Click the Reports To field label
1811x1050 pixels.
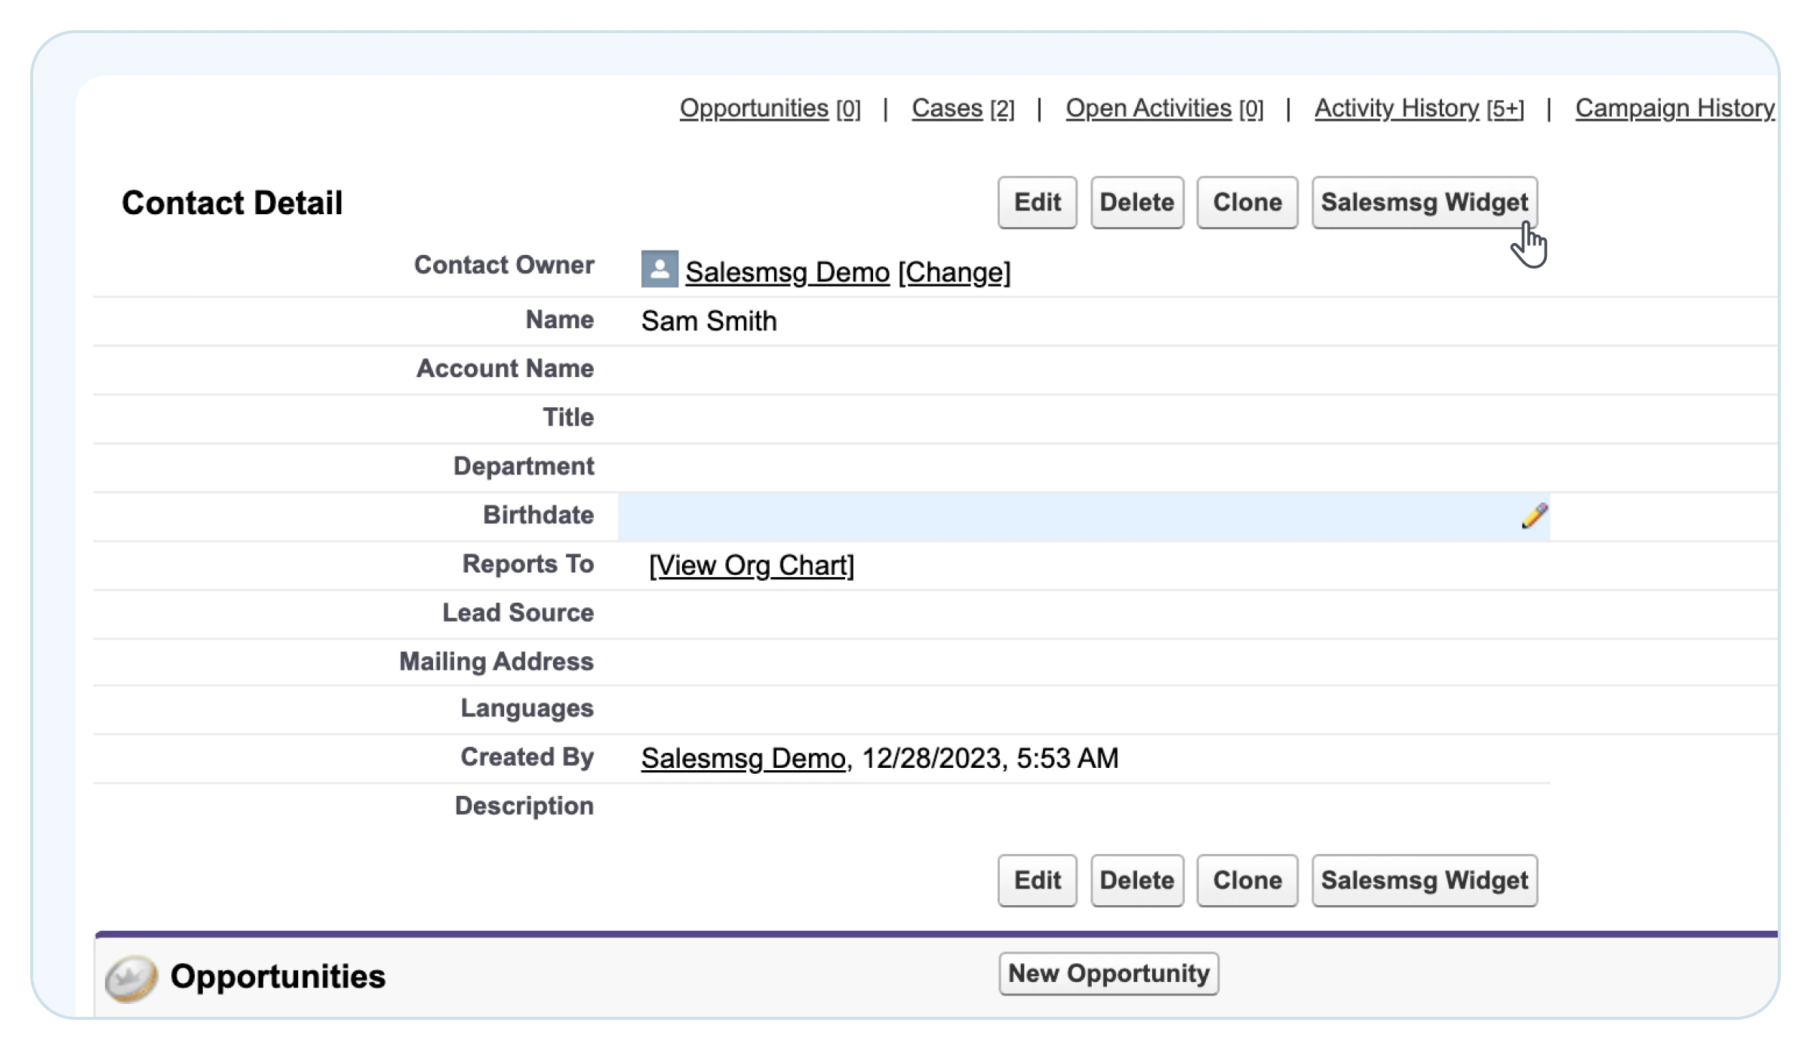click(x=528, y=563)
